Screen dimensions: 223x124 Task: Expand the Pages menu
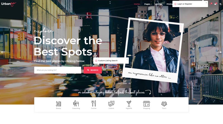pyautogui.click(x=147, y=4)
